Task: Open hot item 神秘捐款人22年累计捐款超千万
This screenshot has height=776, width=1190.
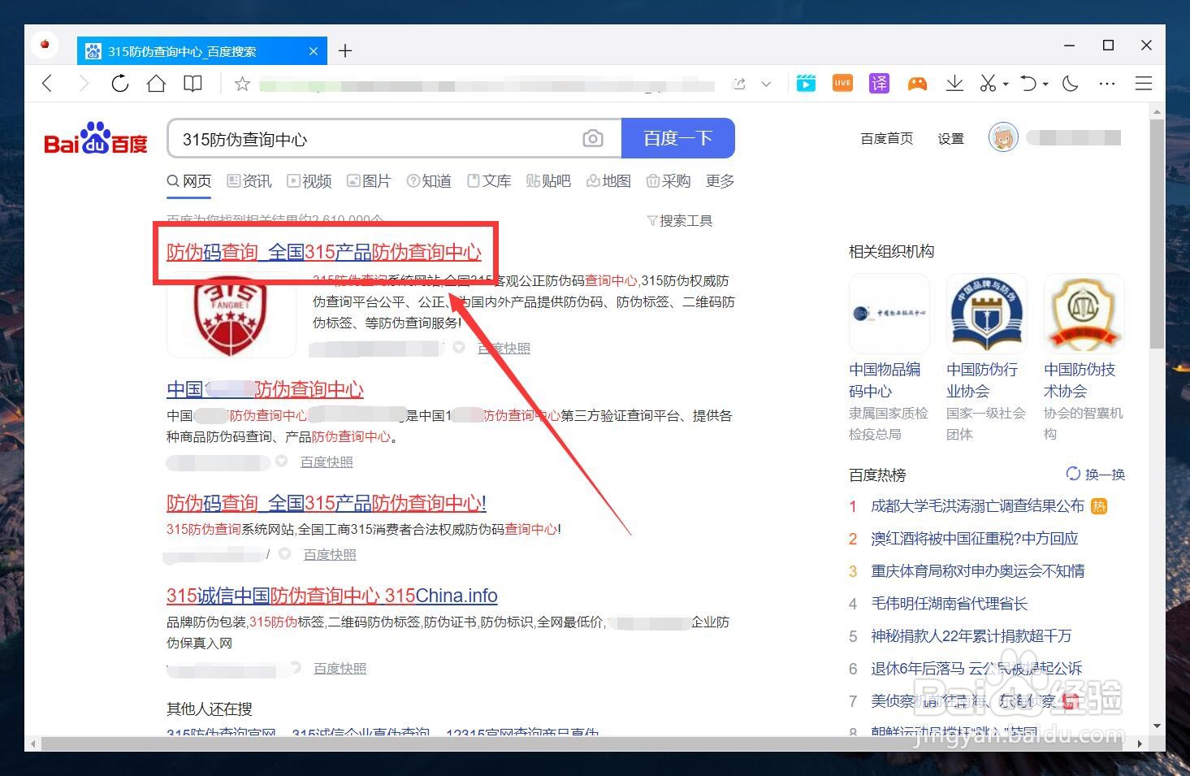Action: (971, 636)
